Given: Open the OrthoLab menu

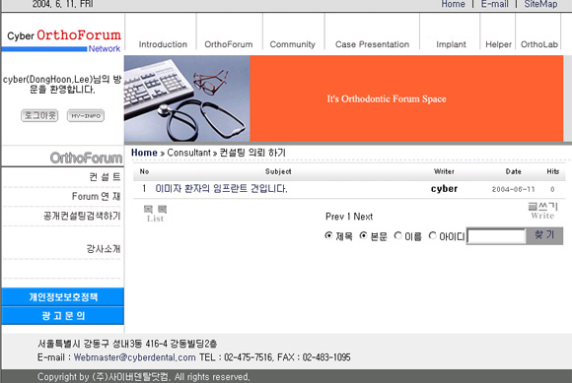Looking at the screenshot, I should 539,44.
